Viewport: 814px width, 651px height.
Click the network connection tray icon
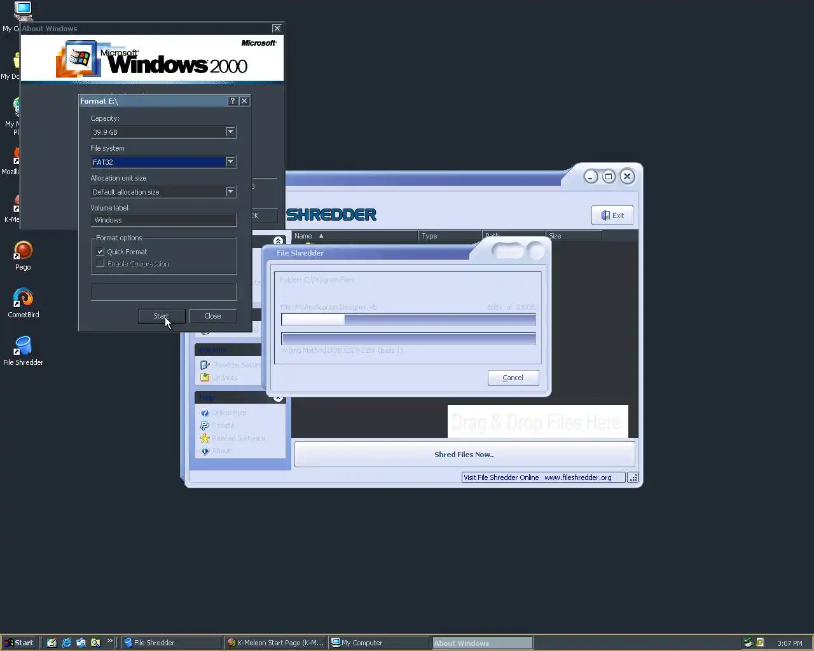748,643
